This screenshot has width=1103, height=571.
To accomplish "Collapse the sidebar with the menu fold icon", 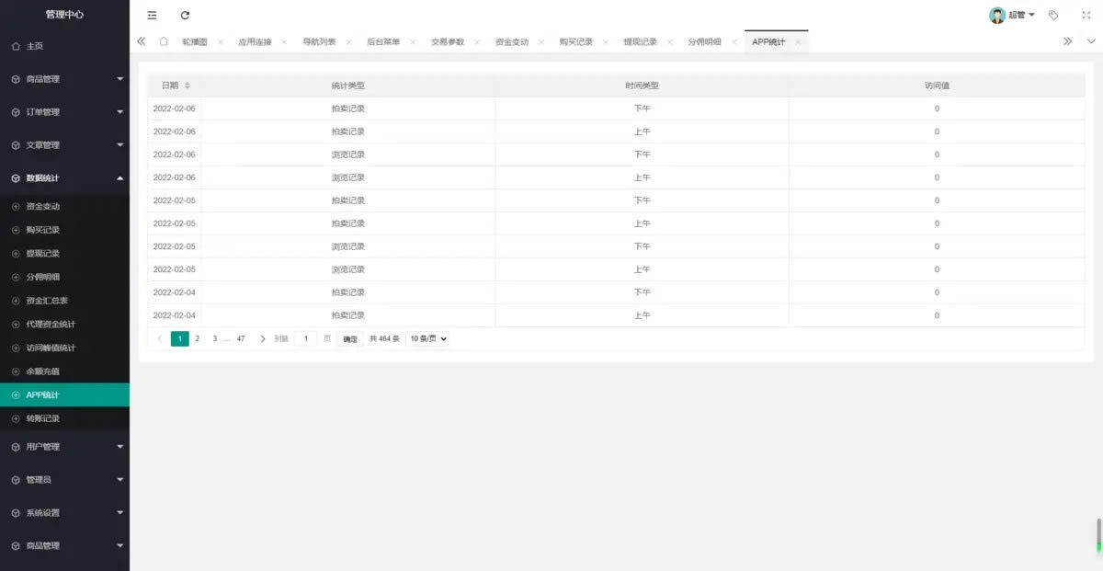I will (152, 15).
